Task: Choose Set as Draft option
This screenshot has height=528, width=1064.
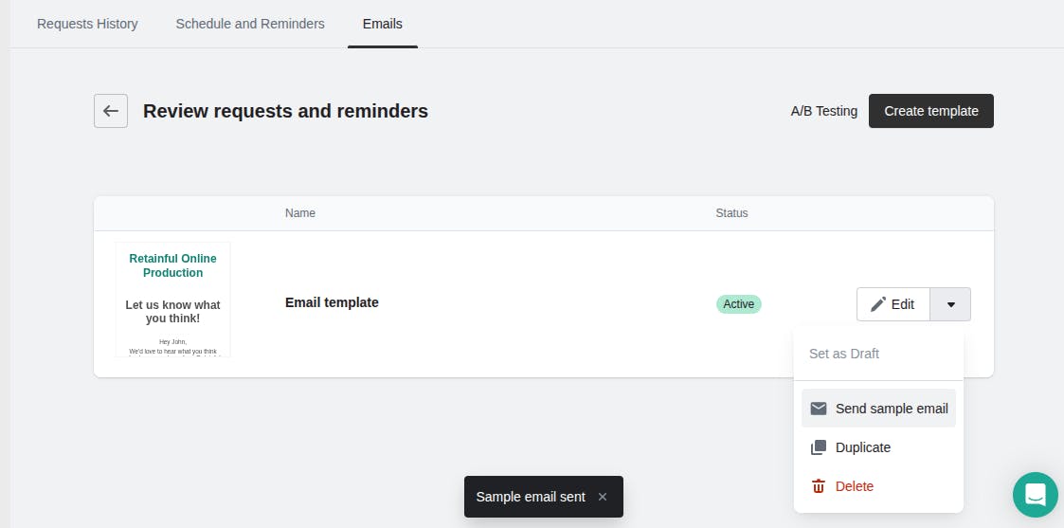Action: (x=843, y=354)
